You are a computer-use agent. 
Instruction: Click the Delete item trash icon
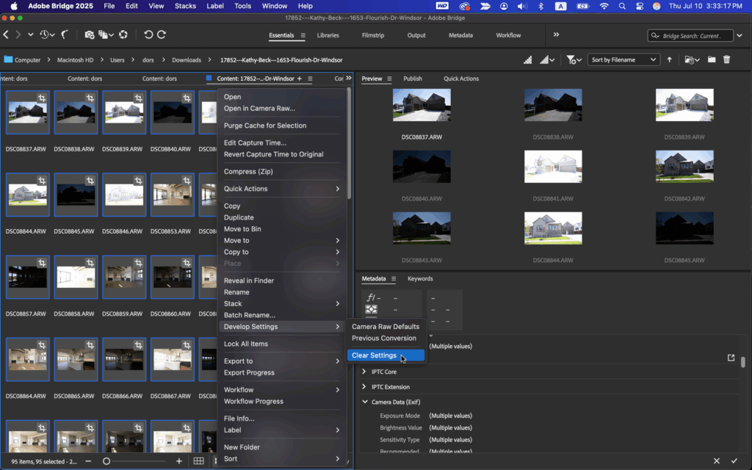[x=727, y=59]
